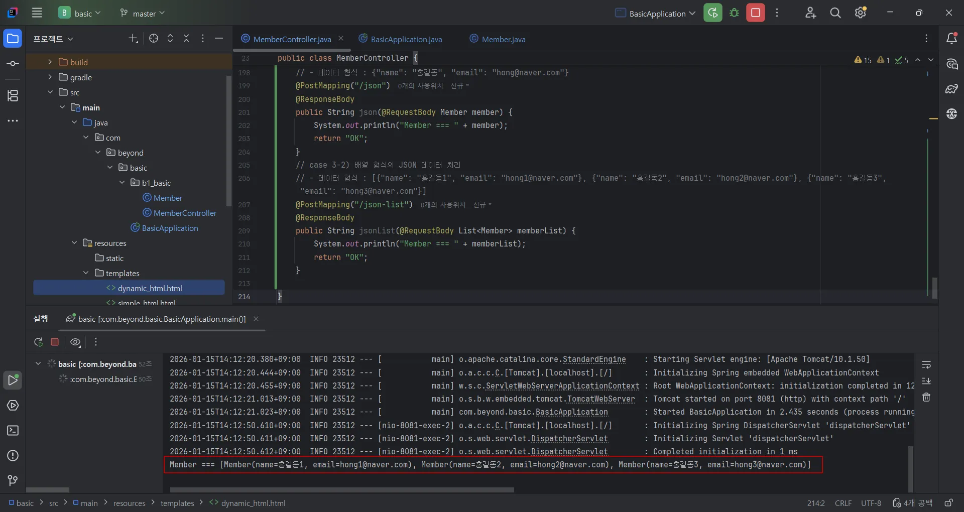
Task: Collapse the resources folder
Action: [74, 242]
